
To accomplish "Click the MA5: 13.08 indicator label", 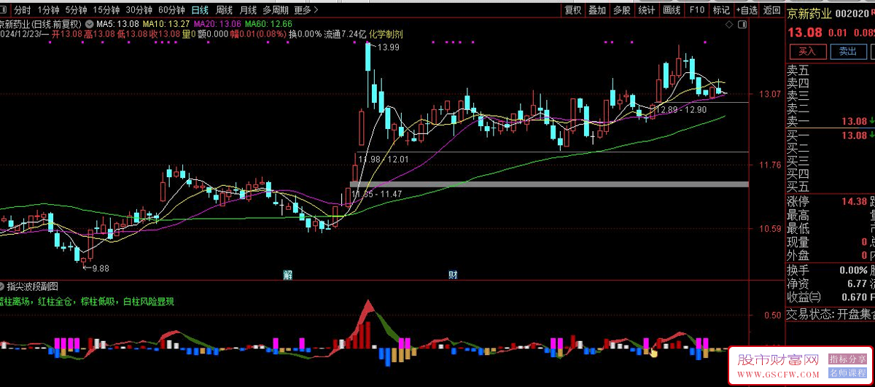I will (x=117, y=24).
